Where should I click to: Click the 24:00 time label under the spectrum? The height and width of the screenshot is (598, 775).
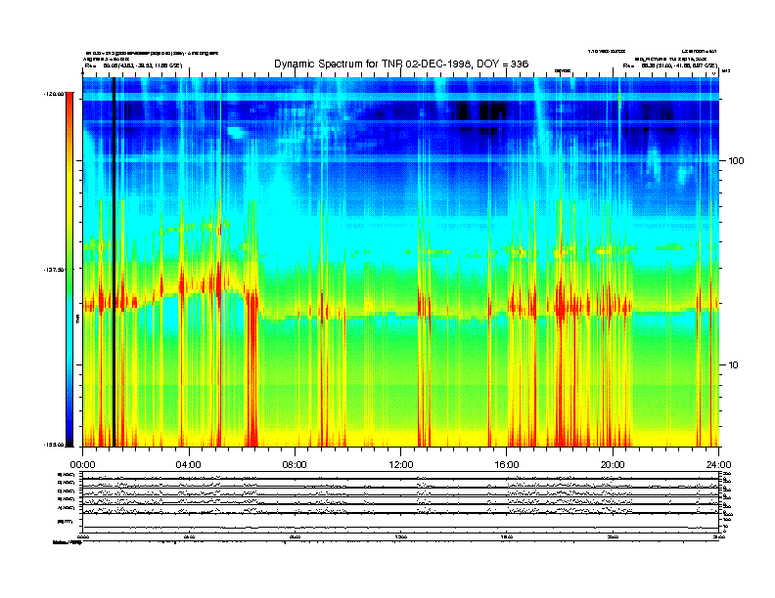[718, 465]
